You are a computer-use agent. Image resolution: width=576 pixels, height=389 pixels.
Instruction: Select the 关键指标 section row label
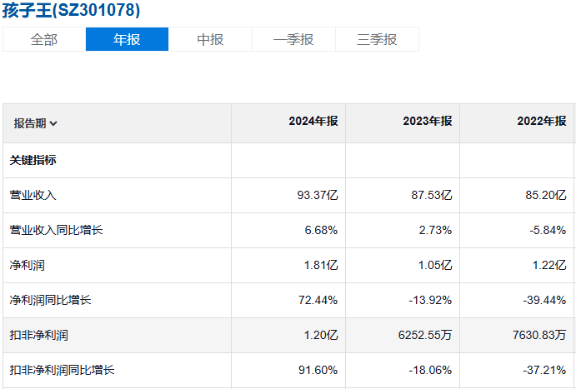[33, 160]
